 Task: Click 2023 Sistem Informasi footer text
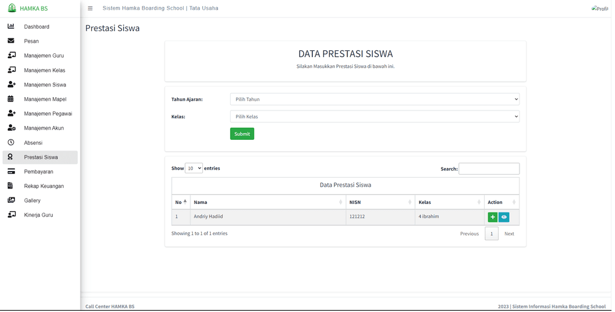pyautogui.click(x=552, y=307)
